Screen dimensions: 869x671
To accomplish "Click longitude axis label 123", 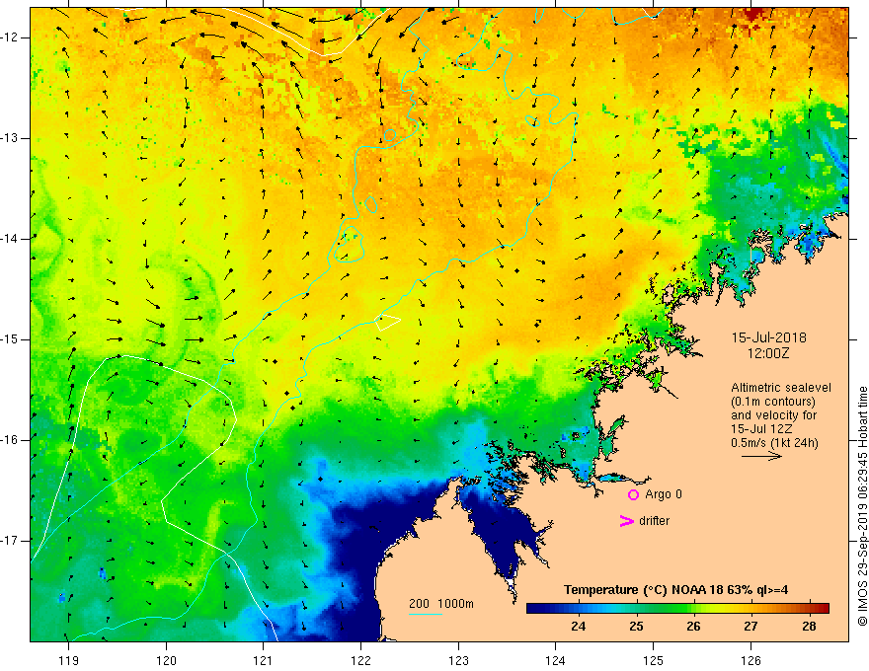I will click(x=458, y=660).
